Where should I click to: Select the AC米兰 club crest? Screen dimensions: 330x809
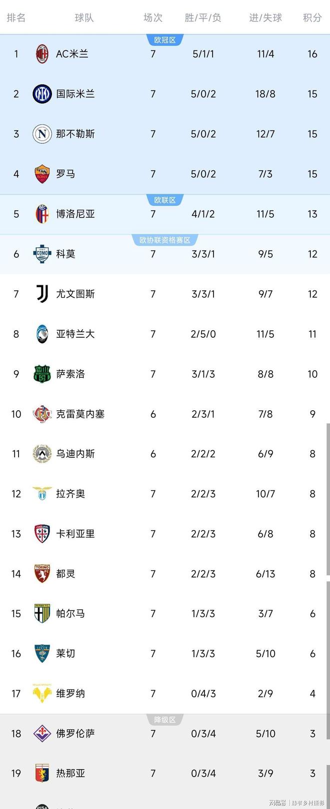[x=41, y=54]
